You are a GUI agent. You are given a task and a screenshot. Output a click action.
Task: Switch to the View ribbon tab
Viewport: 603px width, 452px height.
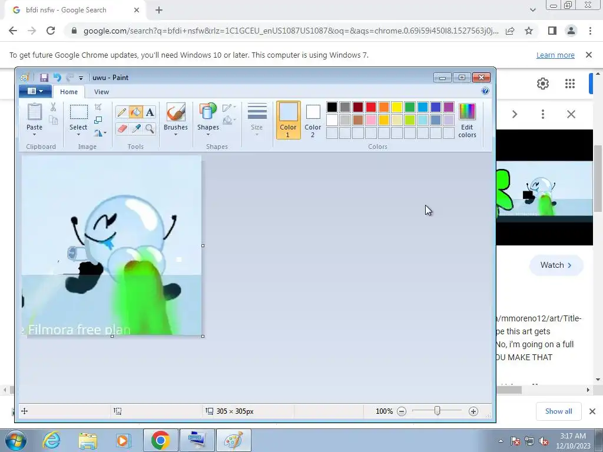(101, 92)
